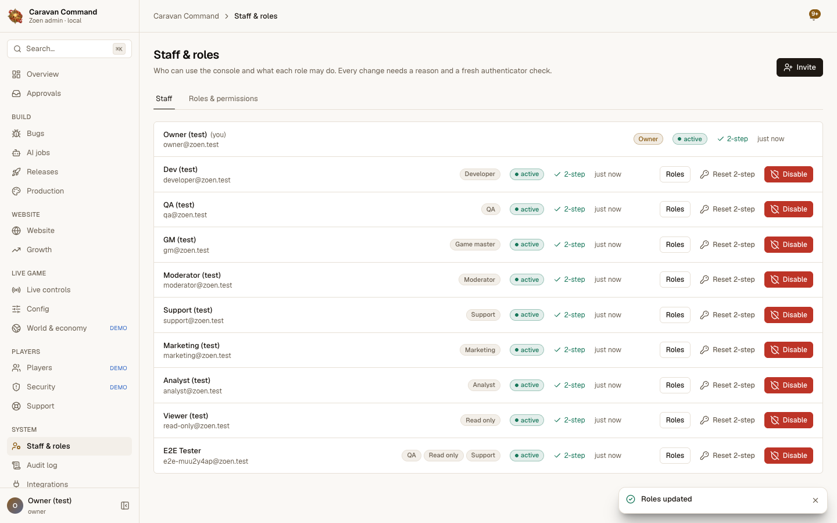The image size is (837, 523).
Task: Click Caravan Command breadcrumb link
Action: [186, 16]
